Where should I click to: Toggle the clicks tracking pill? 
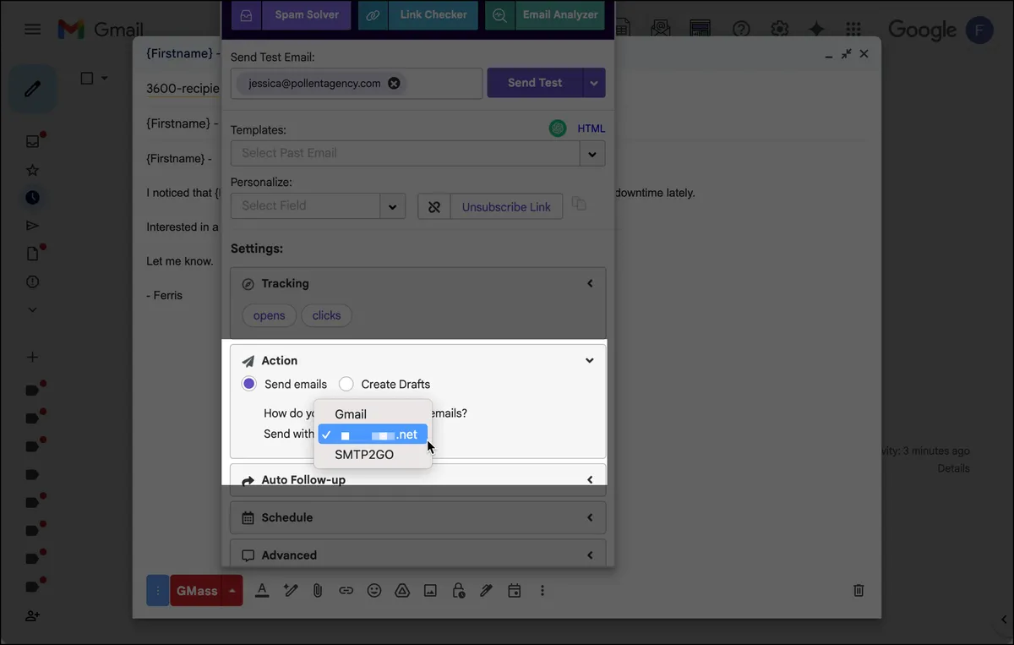(327, 315)
